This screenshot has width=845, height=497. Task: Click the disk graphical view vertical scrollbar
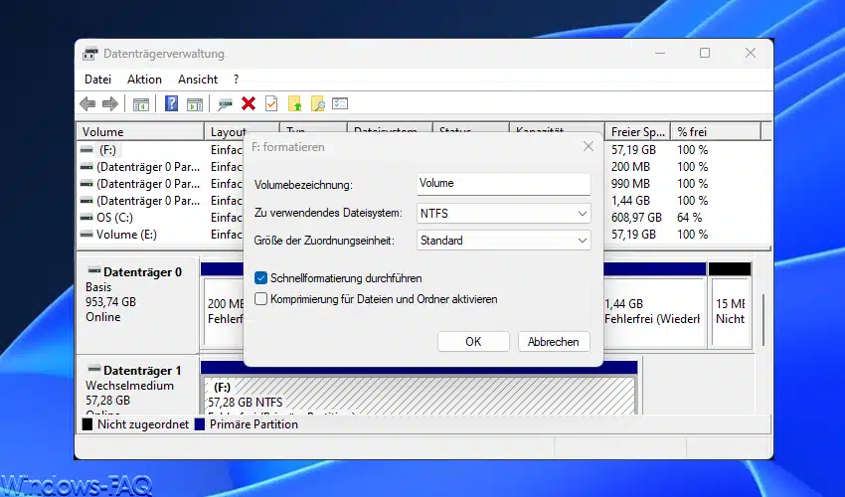coord(763,320)
